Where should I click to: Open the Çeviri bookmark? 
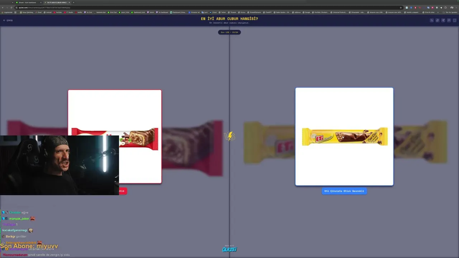205,12
